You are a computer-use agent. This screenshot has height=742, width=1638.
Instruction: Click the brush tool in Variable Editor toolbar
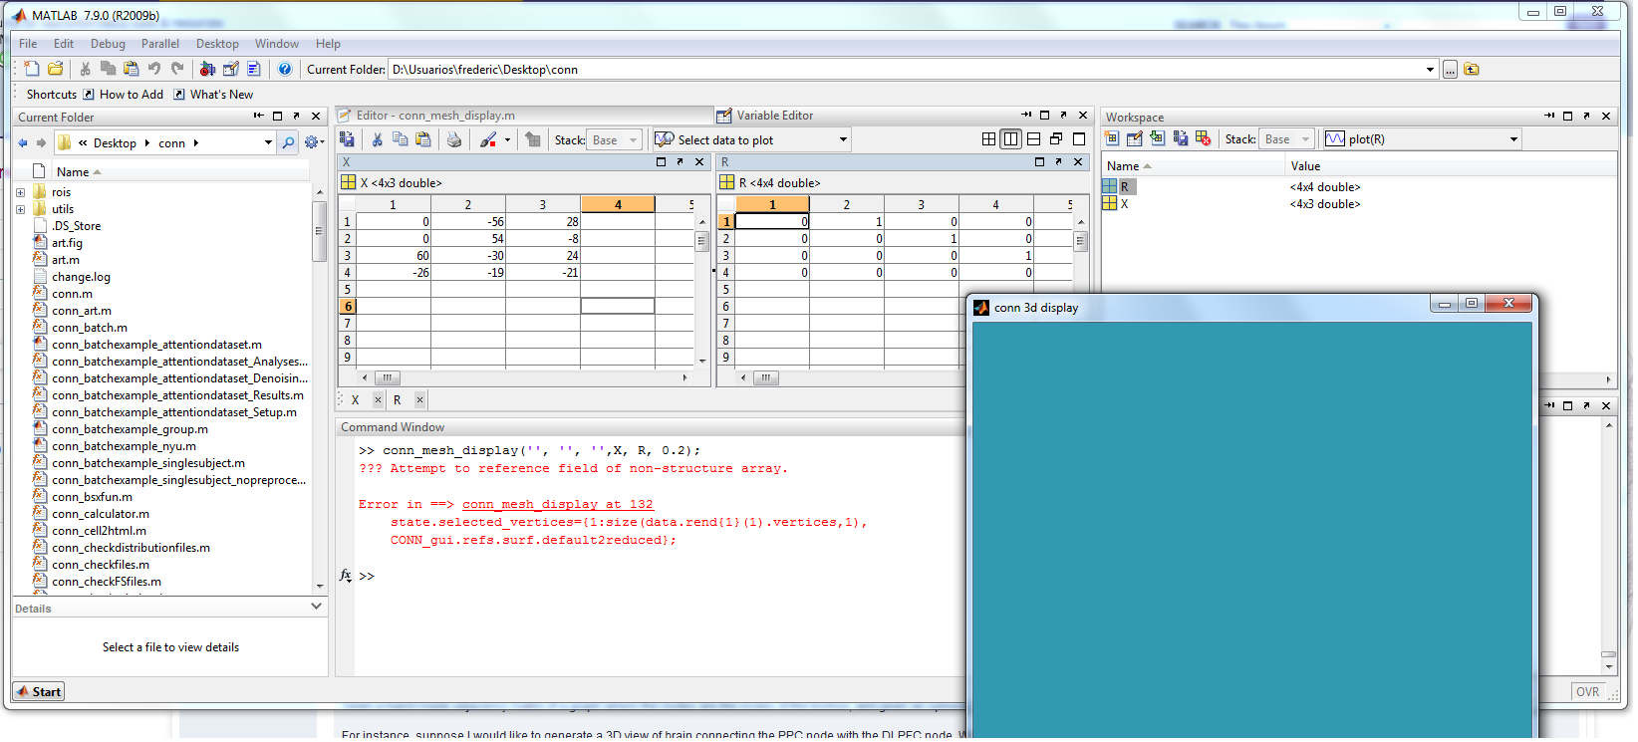488,140
